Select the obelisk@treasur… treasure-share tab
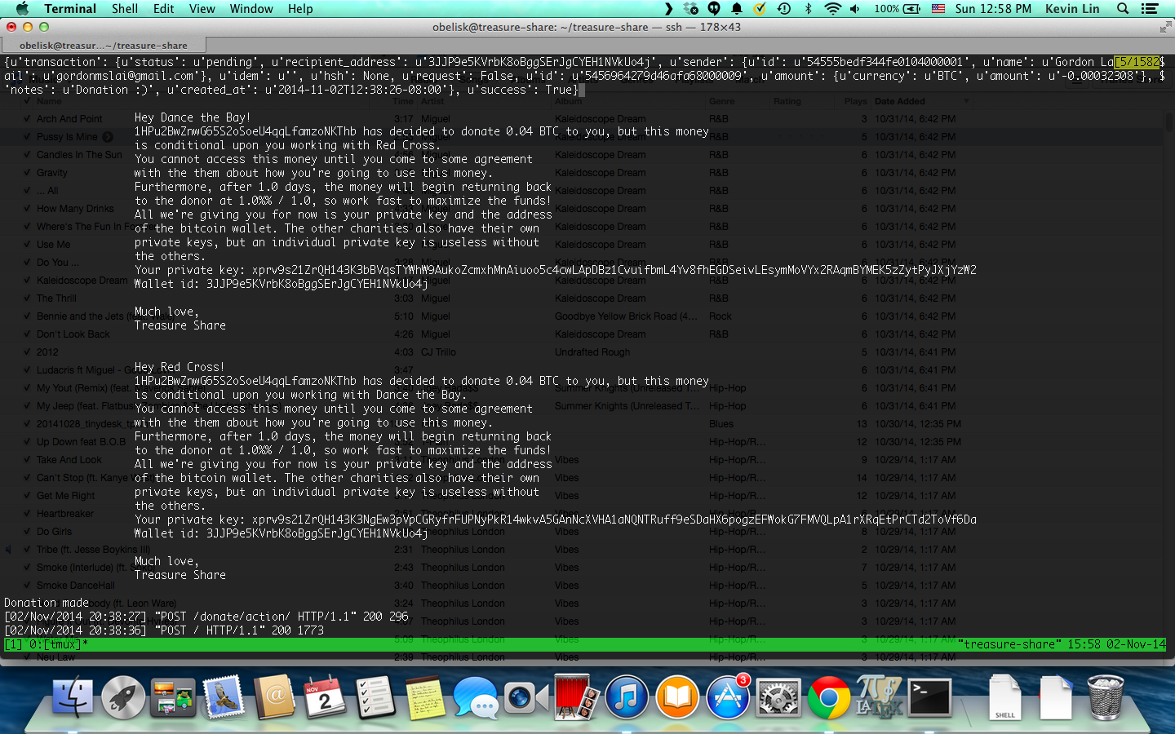 104,46
